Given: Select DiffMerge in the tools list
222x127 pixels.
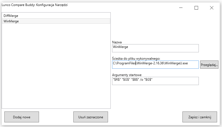Looking at the screenshot, I should pos(56,16).
